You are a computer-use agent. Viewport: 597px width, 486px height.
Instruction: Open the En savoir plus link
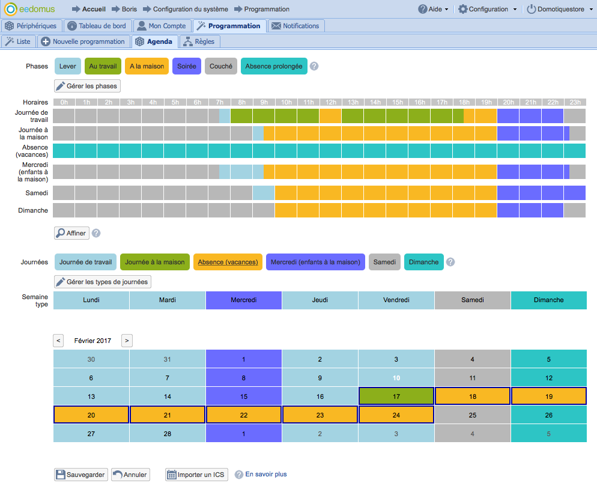click(266, 475)
